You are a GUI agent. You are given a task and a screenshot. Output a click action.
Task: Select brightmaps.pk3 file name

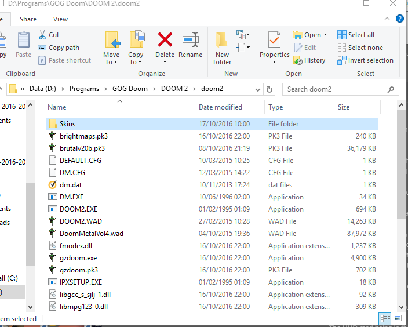[83, 136]
